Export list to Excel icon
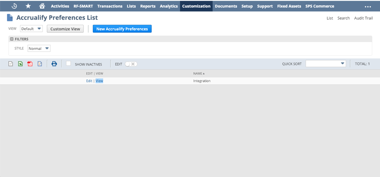 20,64
